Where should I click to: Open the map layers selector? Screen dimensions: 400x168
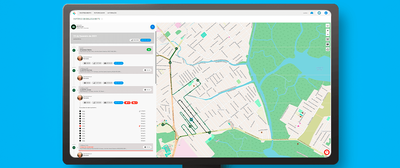pos(328,26)
